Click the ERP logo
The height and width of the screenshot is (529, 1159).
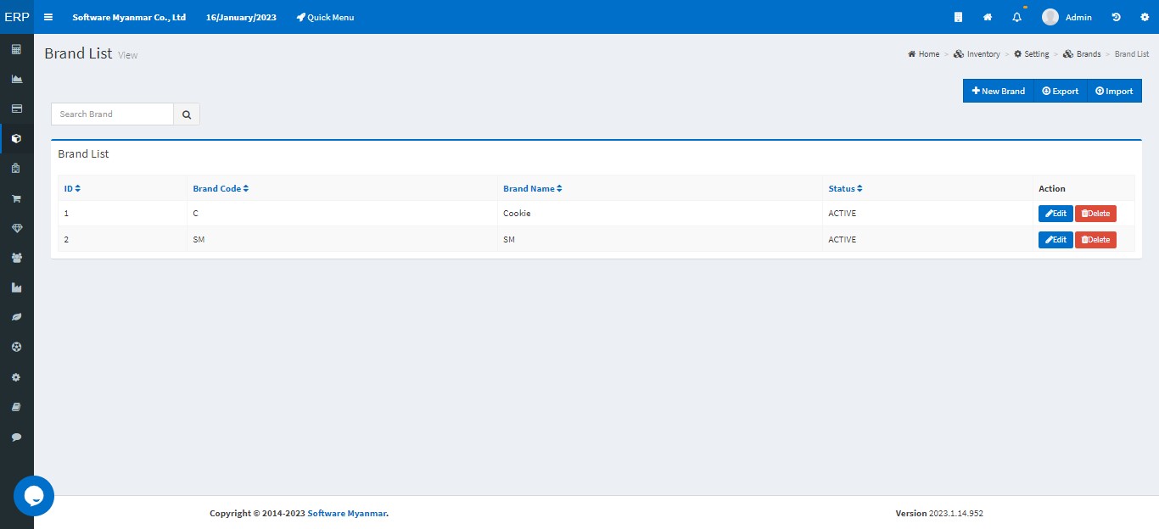[17, 17]
